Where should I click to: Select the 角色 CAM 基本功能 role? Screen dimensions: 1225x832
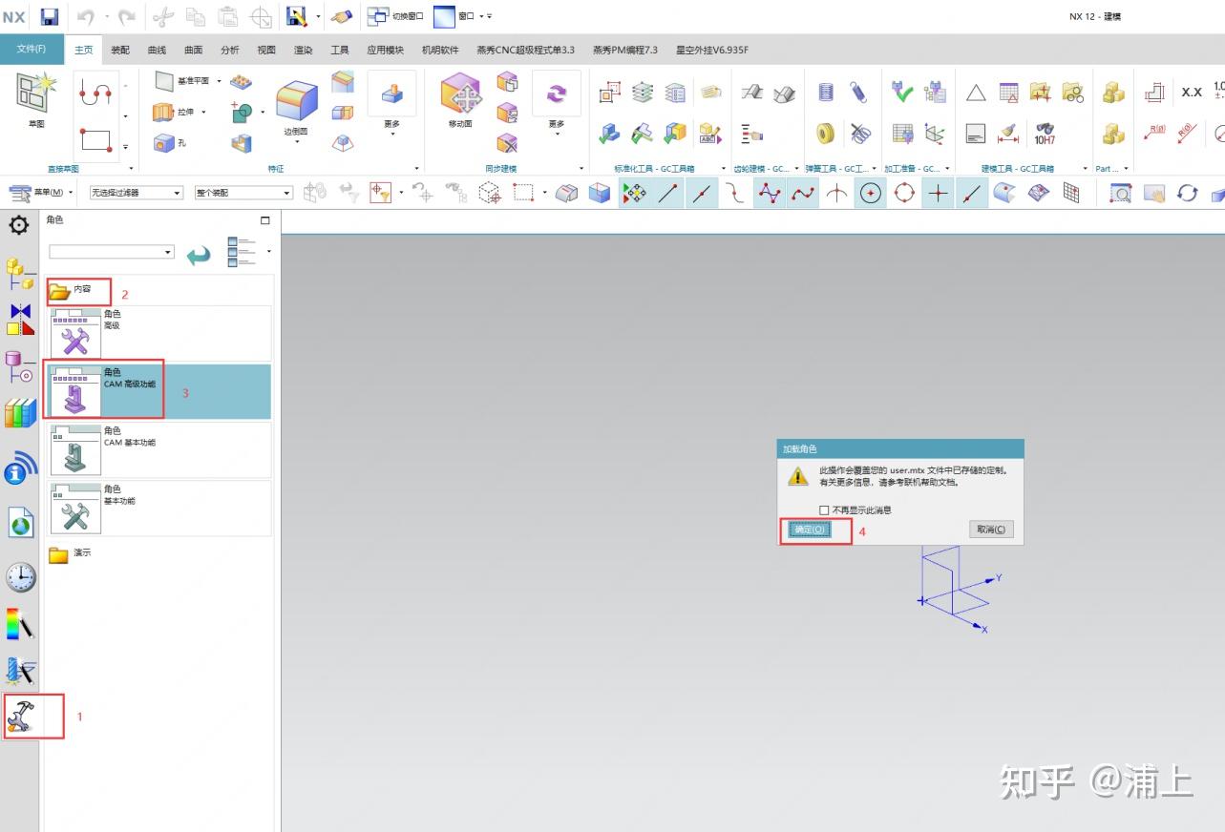[x=159, y=449]
